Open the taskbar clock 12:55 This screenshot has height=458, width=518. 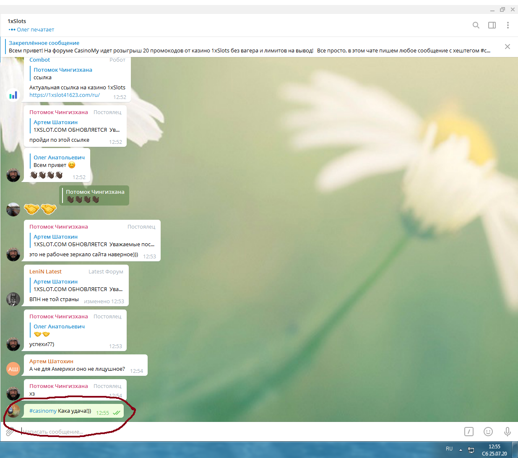pos(495,450)
